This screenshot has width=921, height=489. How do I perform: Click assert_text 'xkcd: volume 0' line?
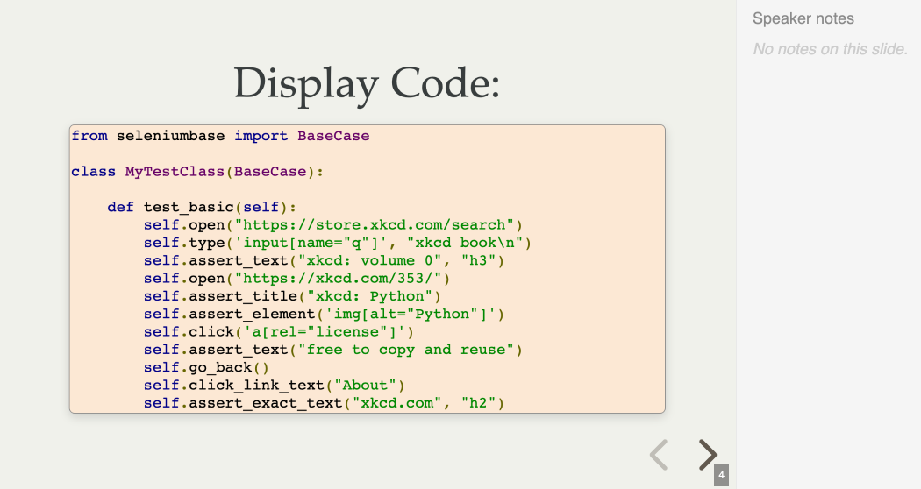pos(324,260)
